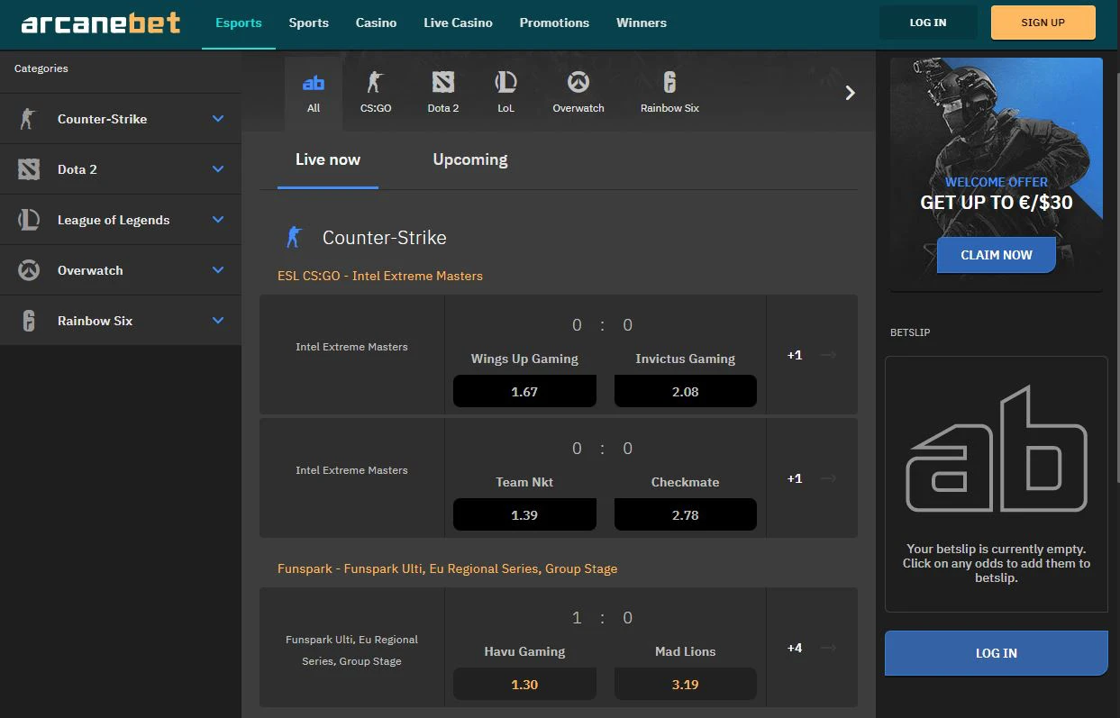Image resolution: width=1120 pixels, height=718 pixels.
Task: Expand League of Legends category chevron
Action: [218, 220]
